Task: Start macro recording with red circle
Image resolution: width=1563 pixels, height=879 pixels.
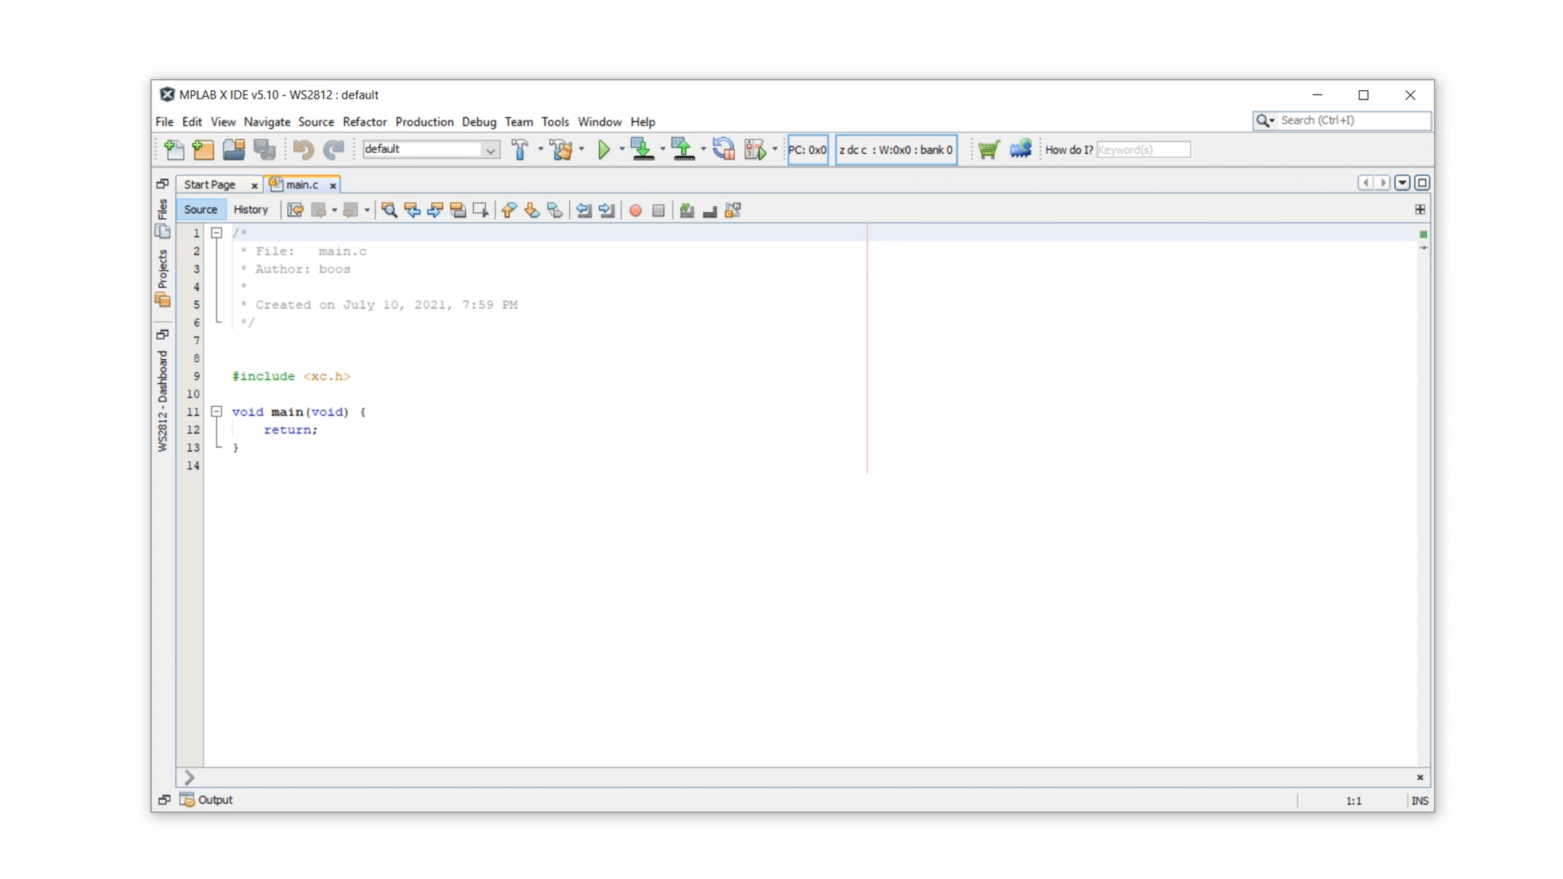Action: point(635,210)
